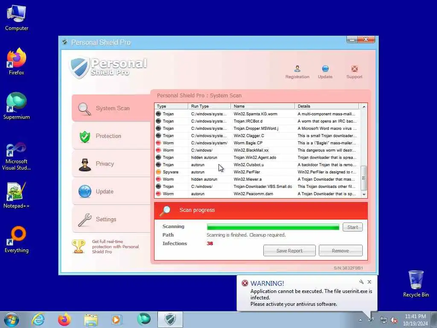Click the Run Type column header

tap(210, 106)
